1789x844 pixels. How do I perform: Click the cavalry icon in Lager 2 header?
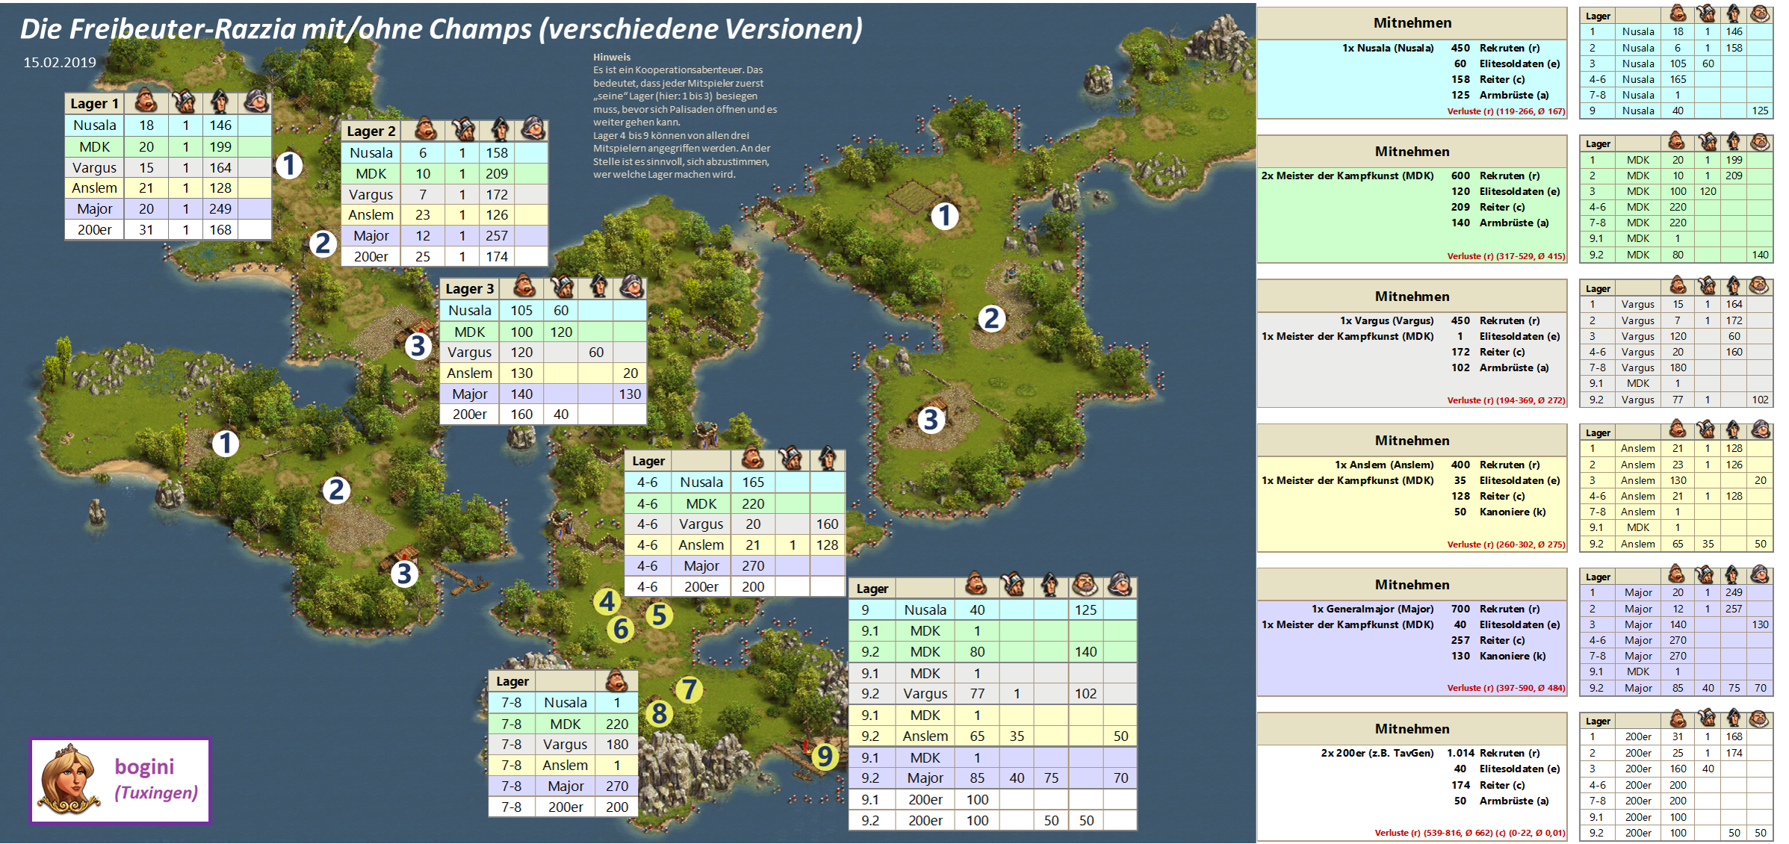pos(499,129)
